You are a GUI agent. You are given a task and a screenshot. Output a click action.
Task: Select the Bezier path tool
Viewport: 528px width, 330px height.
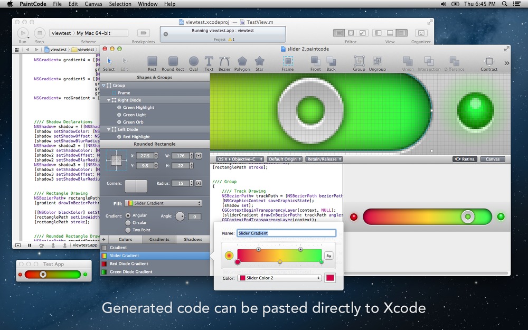pyautogui.click(x=224, y=63)
